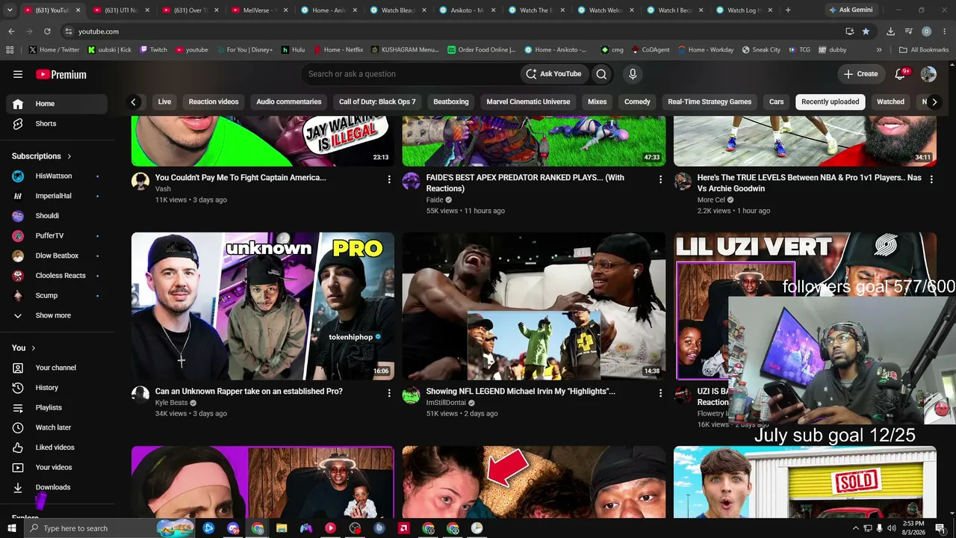956x538 pixels.
Task: Open Watch later in the sidebar
Action: [x=57, y=427]
